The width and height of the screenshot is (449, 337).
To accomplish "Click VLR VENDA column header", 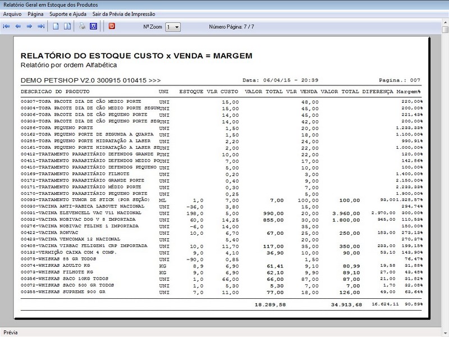I will (302, 92).
